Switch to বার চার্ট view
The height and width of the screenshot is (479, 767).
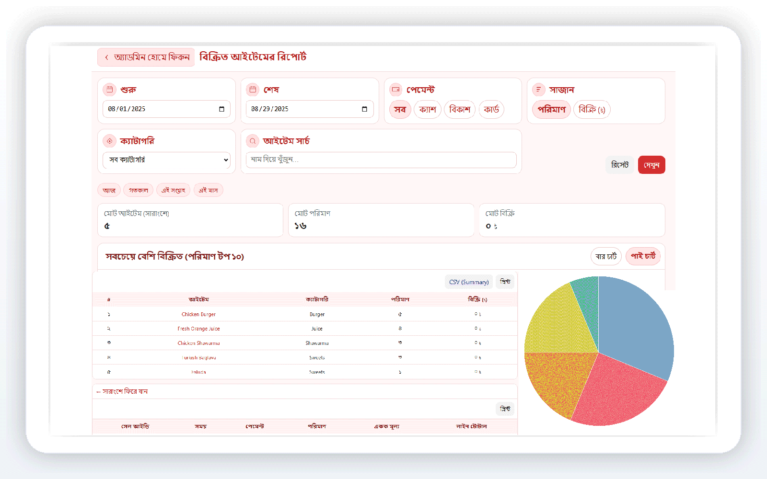tap(606, 256)
